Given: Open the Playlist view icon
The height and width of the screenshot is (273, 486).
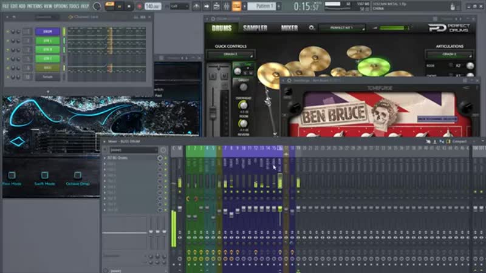Looking at the screenshot, I should 196,6.
